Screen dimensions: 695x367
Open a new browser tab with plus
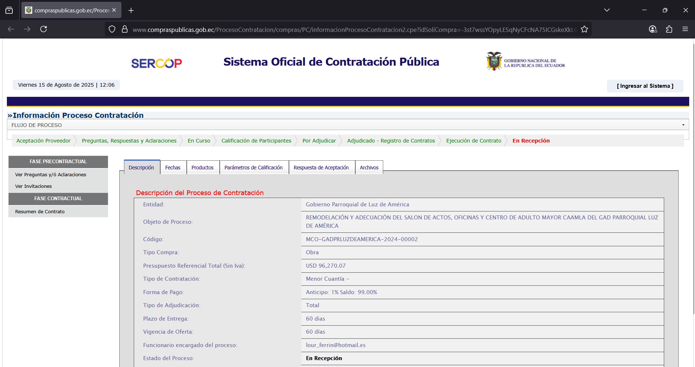coord(131,11)
